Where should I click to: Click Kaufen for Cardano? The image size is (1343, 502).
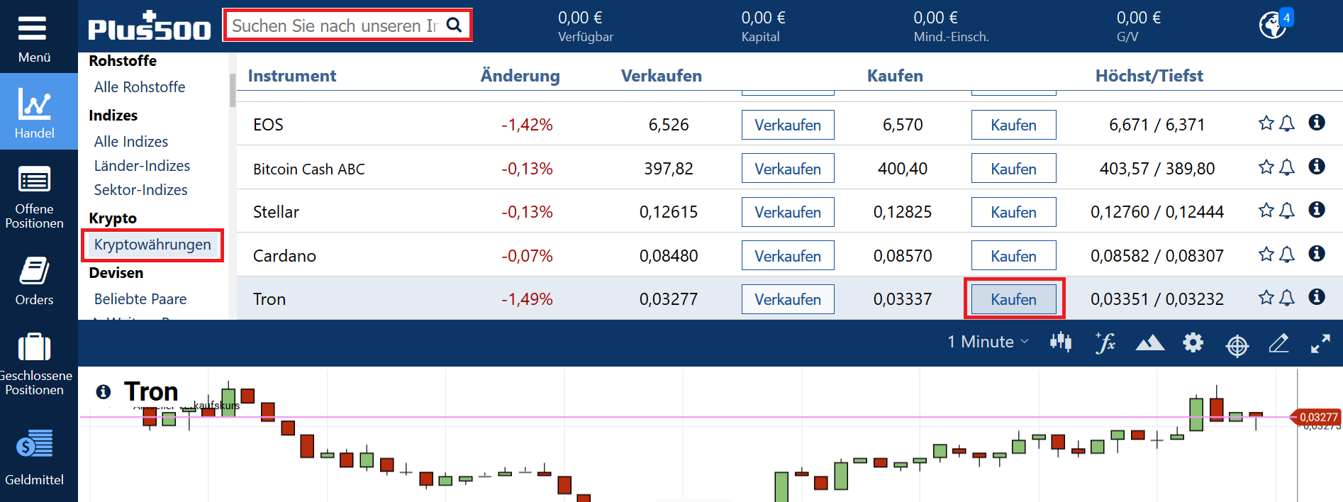(1013, 256)
